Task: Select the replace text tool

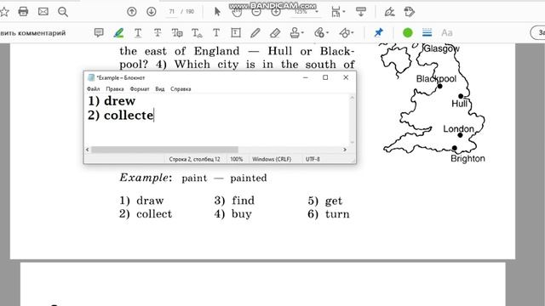Action: click(177, 33)
